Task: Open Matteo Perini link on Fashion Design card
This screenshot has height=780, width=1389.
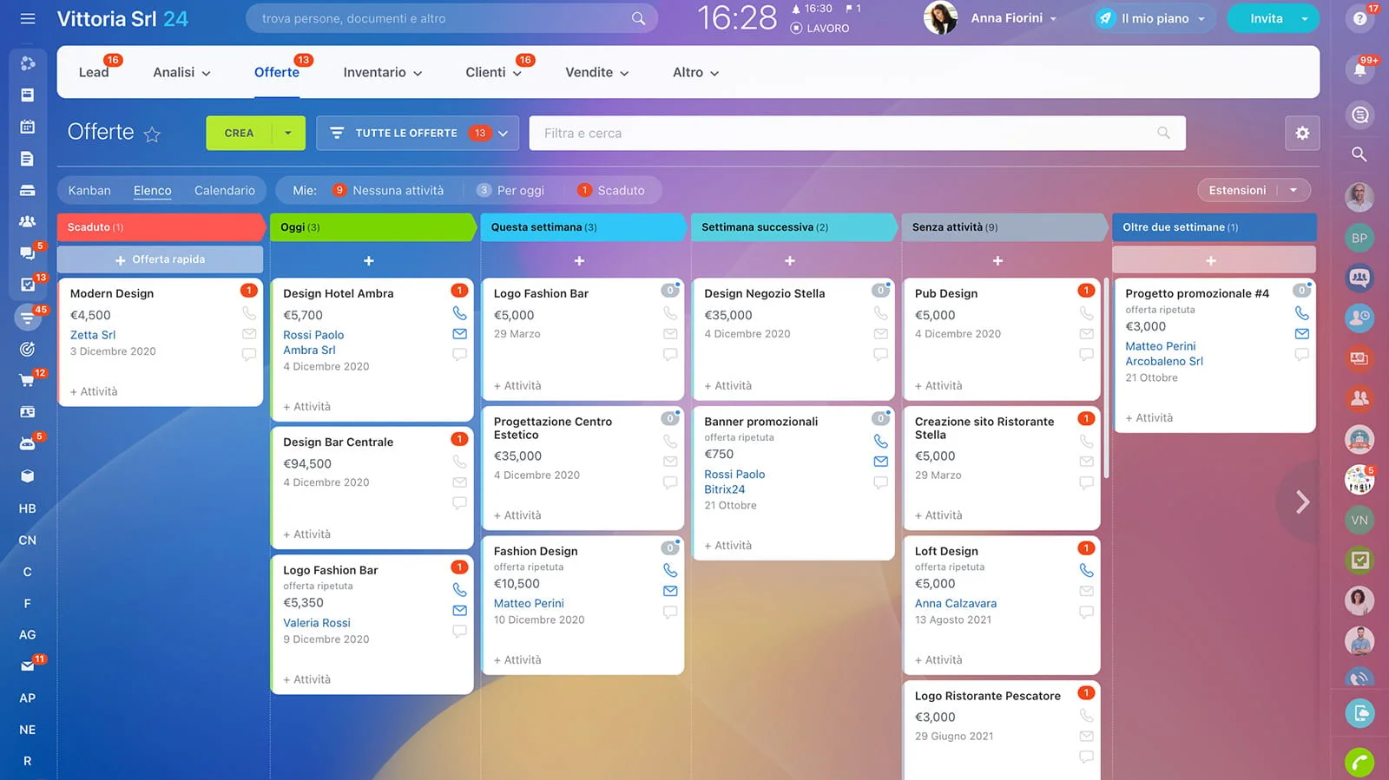Action: pyautogui.click(x=529, y=603)
